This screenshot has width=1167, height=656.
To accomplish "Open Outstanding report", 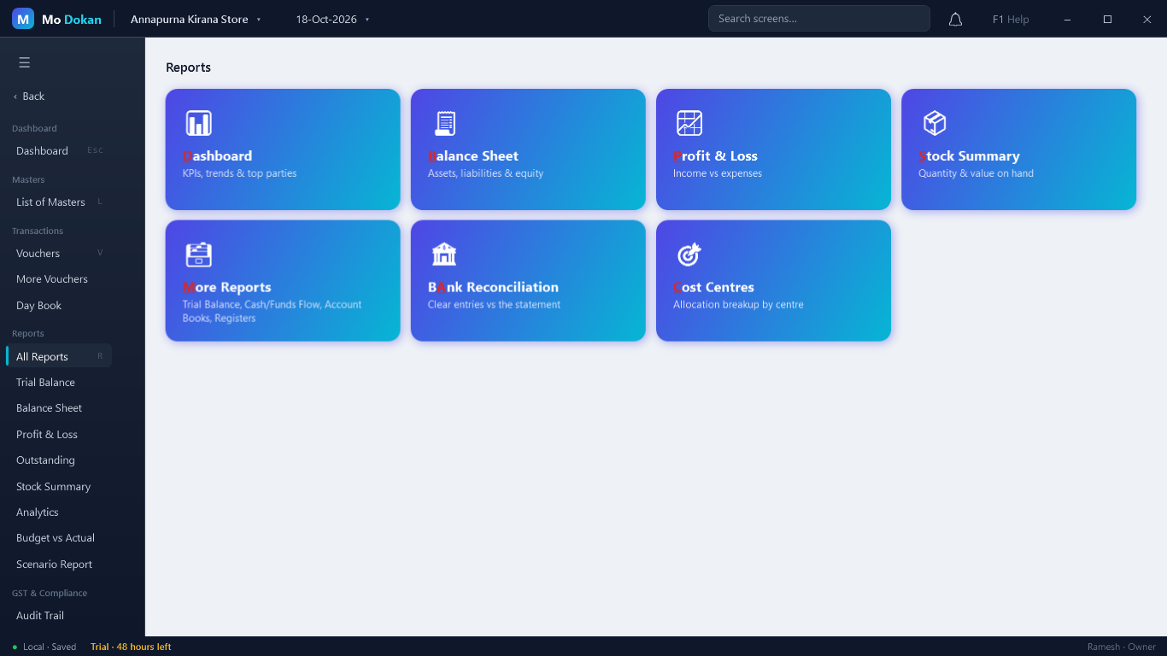I will pyautogui.click(x=58, y=460).
